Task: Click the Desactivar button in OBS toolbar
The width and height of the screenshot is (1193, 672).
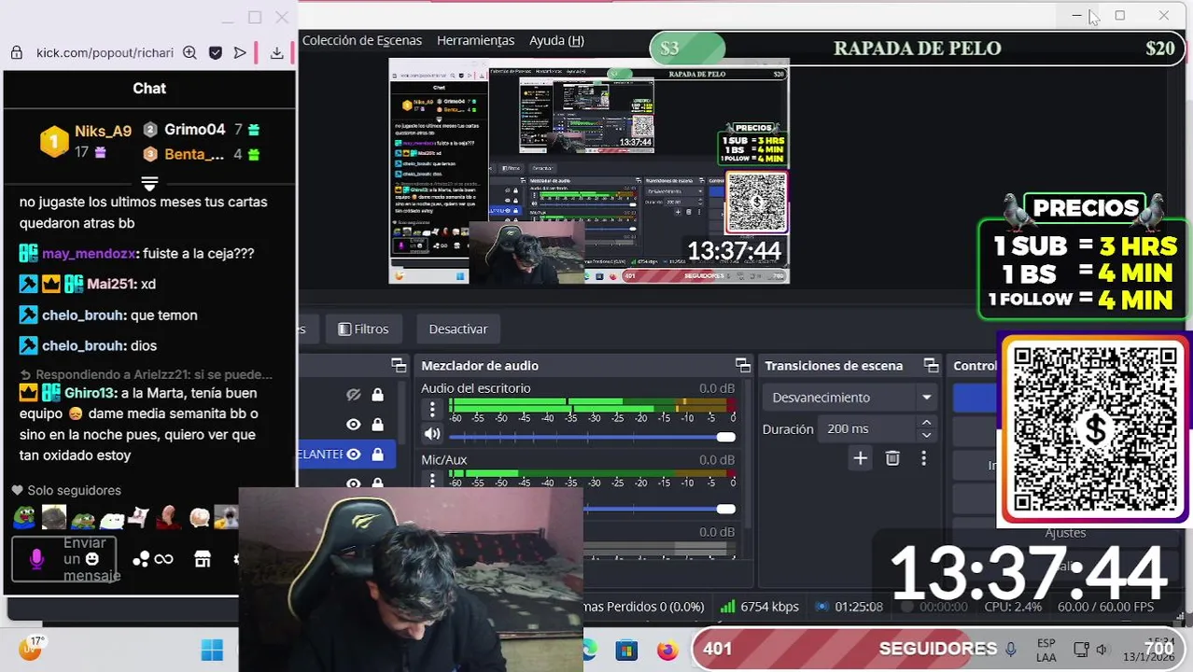Action: (458, 329)
